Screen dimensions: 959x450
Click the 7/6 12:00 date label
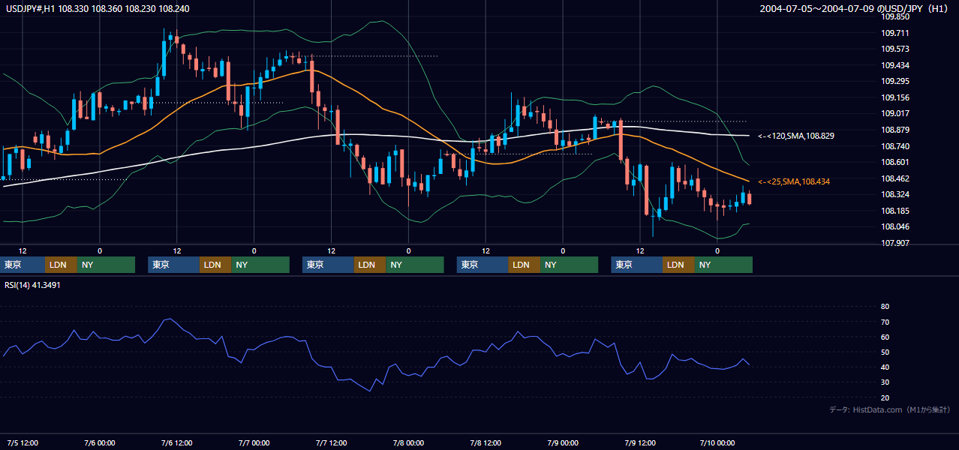pyautogui.click(x=177, y=442)
